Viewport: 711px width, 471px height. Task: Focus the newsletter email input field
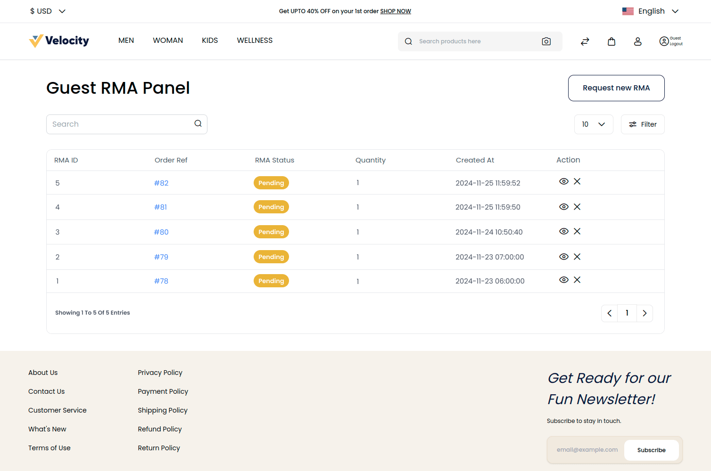(587, 450)
